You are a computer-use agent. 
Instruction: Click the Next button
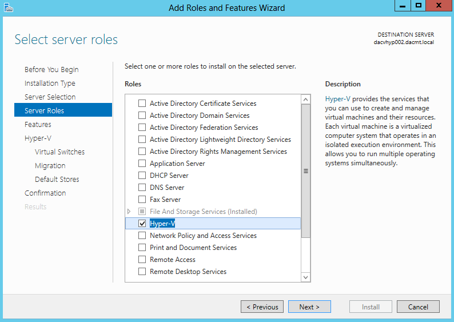tap(309, 307)
